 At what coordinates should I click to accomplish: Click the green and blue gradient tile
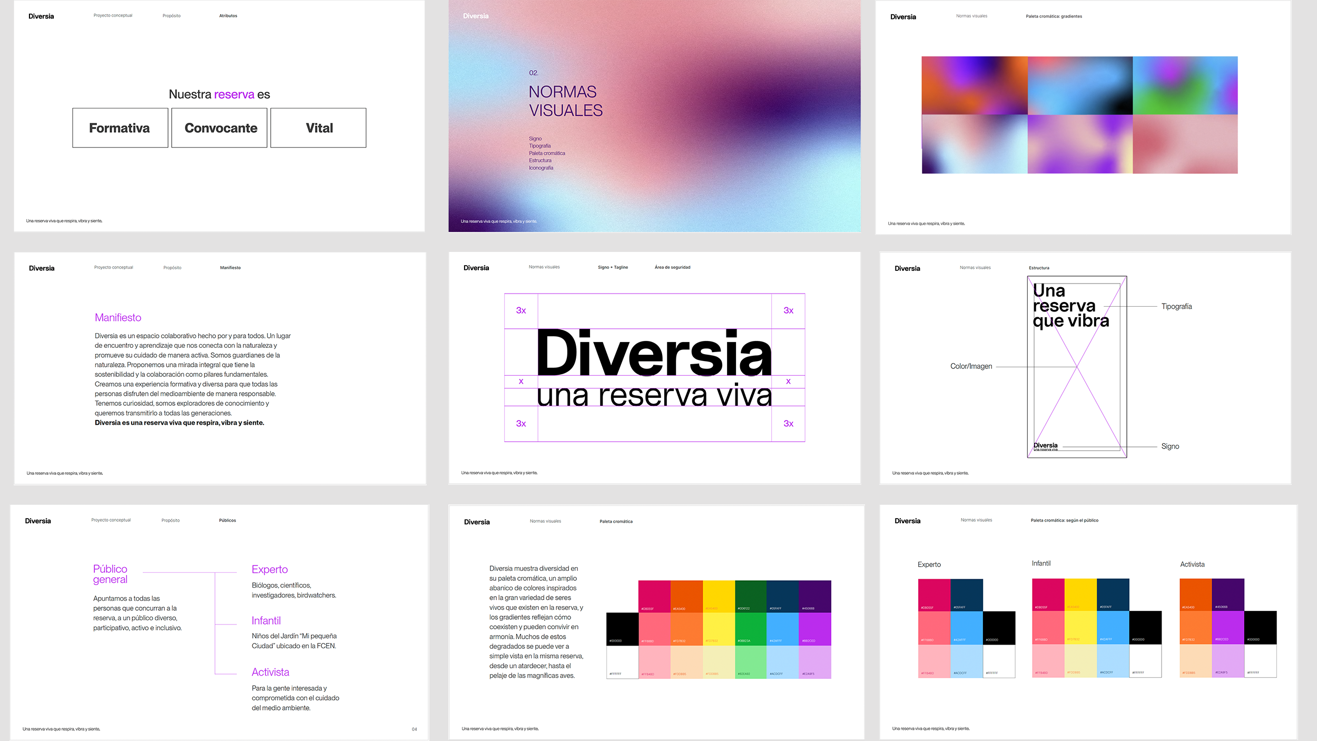(1185, 85)
